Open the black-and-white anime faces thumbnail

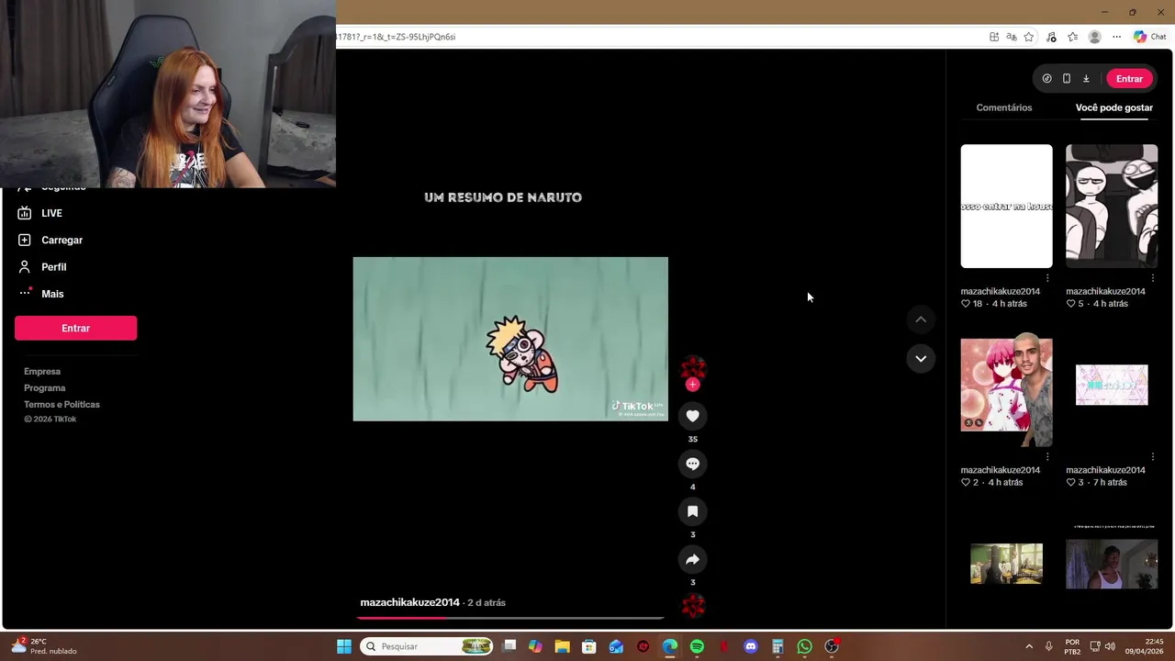pos(1112,206)
